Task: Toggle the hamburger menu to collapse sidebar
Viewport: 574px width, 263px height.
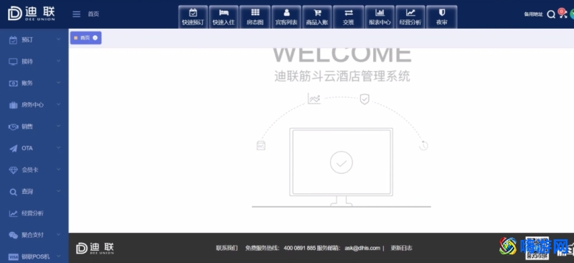Action: click(x=76, y=14)
